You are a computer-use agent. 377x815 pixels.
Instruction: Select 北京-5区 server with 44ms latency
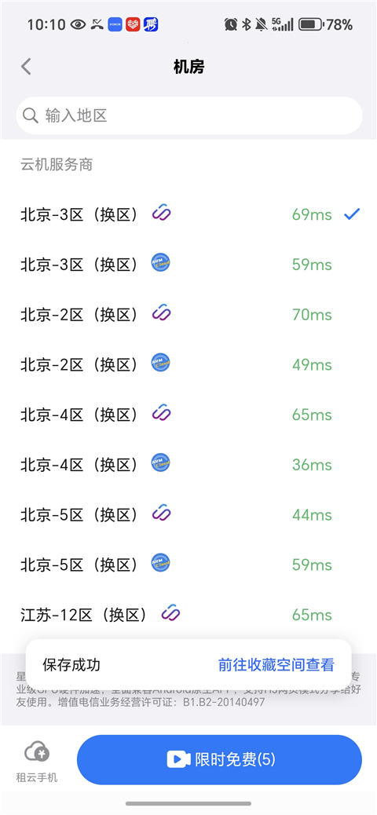[188, 513]
